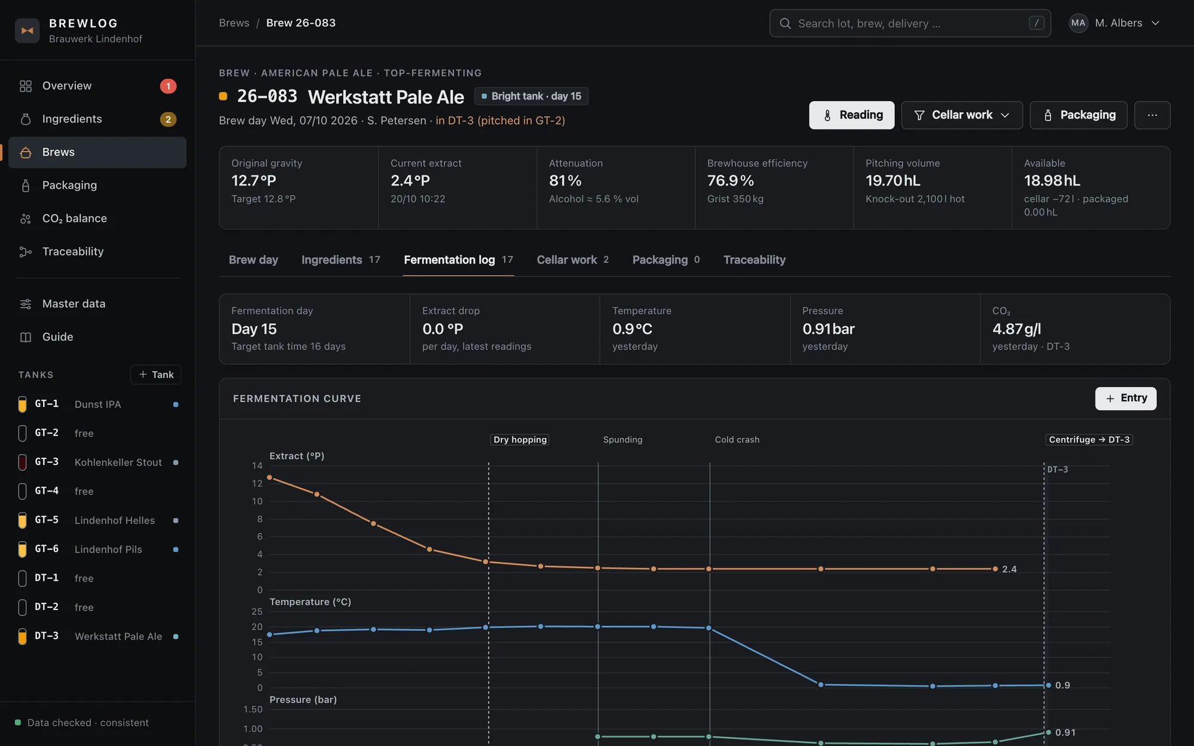Click the Master data sliders icon
This screenshot has width=1194, height=746.
click(x=25, y=304)
